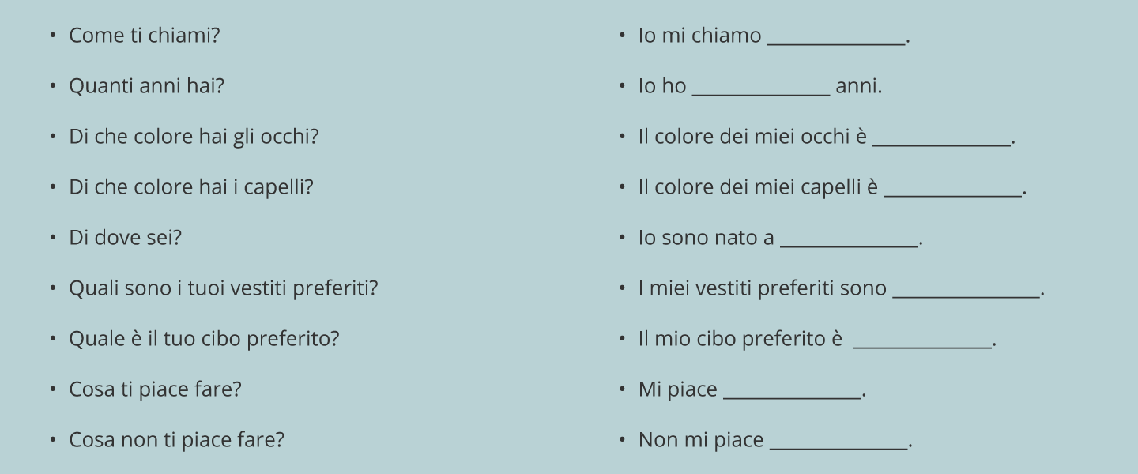Click 'Di che colore hai i capelli?'

pos(191,187)
